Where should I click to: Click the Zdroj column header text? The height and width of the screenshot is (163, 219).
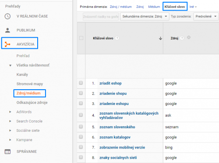174,38
